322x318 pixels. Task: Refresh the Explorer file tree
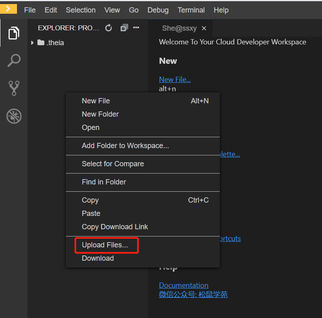click(108, 28)
